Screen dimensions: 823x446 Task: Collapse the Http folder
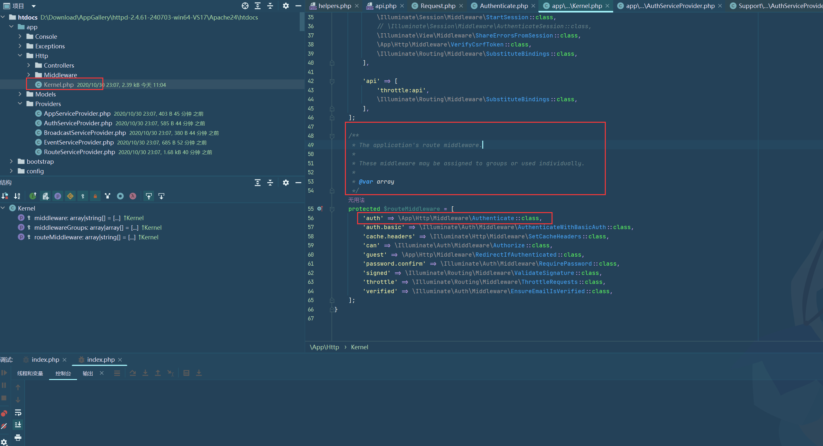click(20, 55)
